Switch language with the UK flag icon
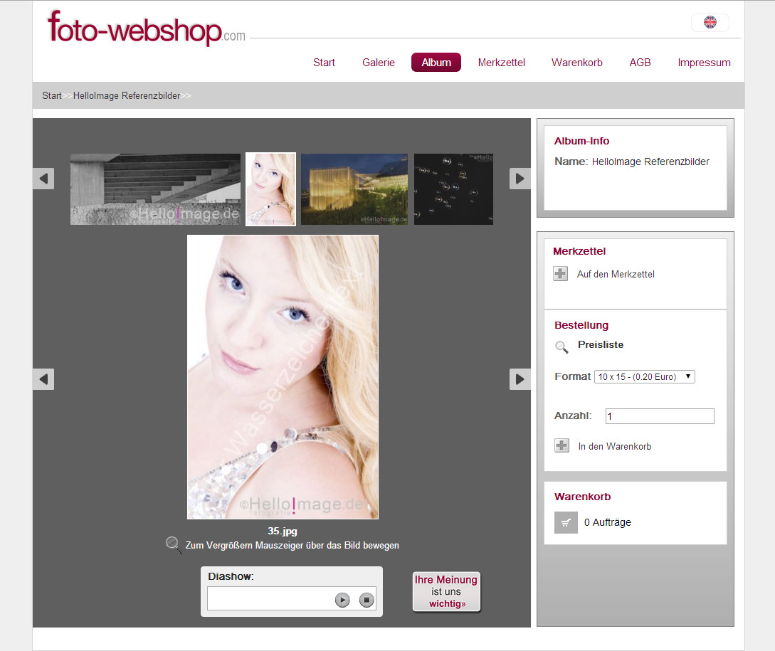775x651 pixels. click(710, 22)
